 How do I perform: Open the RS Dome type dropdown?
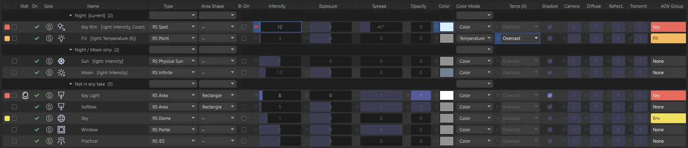(x=173, y=118)
